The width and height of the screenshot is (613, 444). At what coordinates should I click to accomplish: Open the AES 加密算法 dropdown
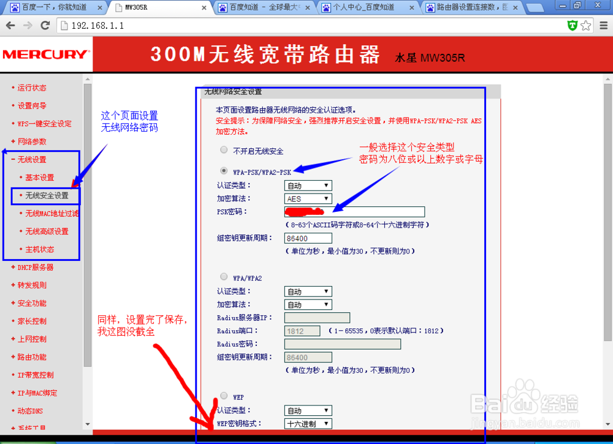point(308,199)
